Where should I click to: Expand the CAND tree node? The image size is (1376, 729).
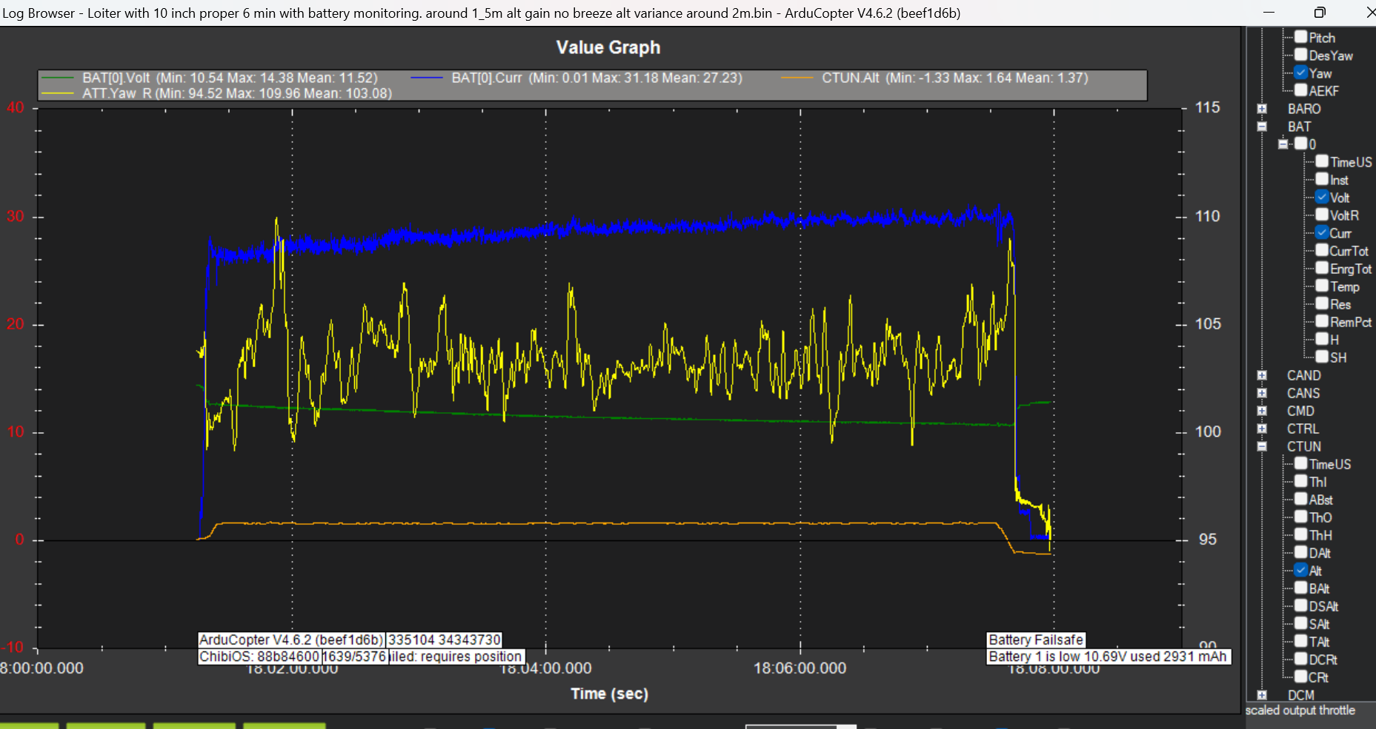pyautogui.click(x=1262, y=375)
